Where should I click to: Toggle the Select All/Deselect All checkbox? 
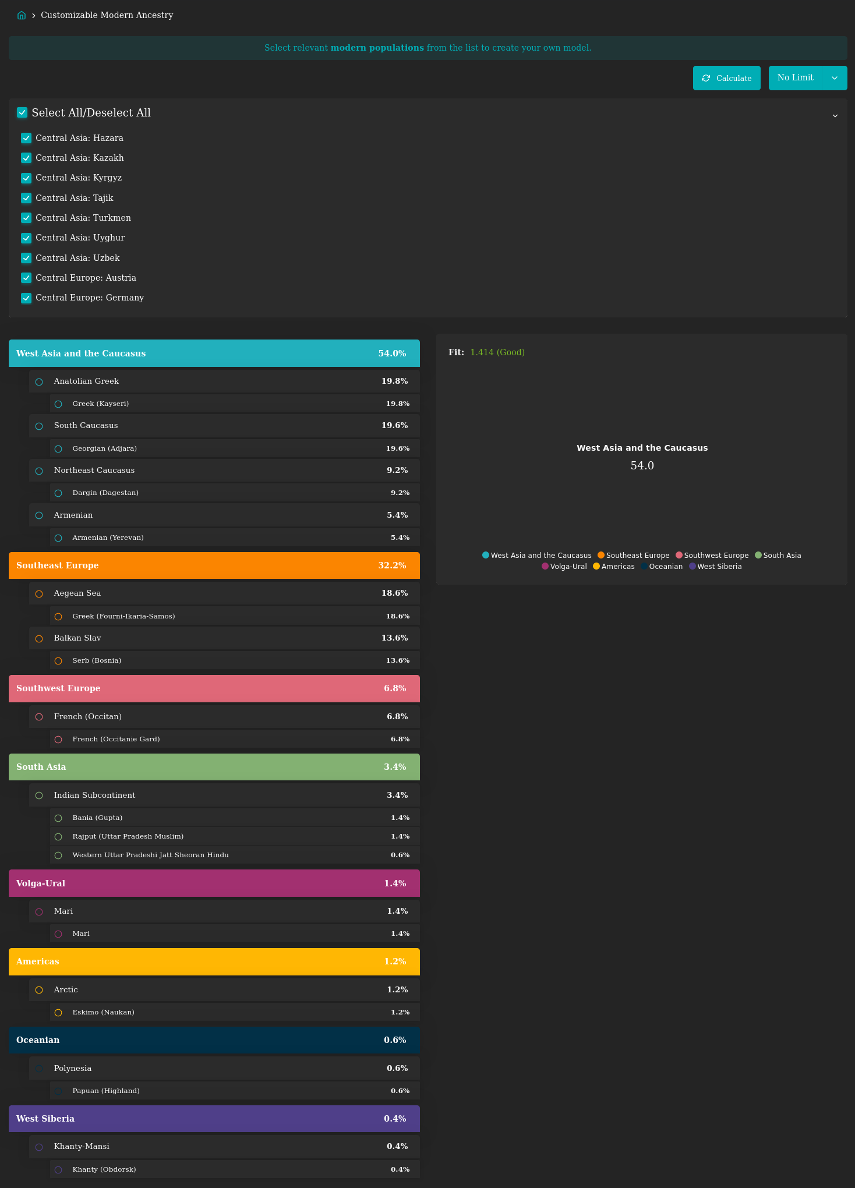22,112
